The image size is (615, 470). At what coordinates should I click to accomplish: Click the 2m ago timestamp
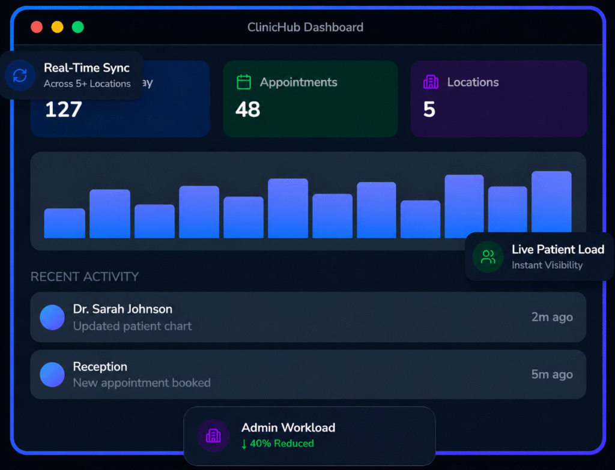(x=551, y=317)
